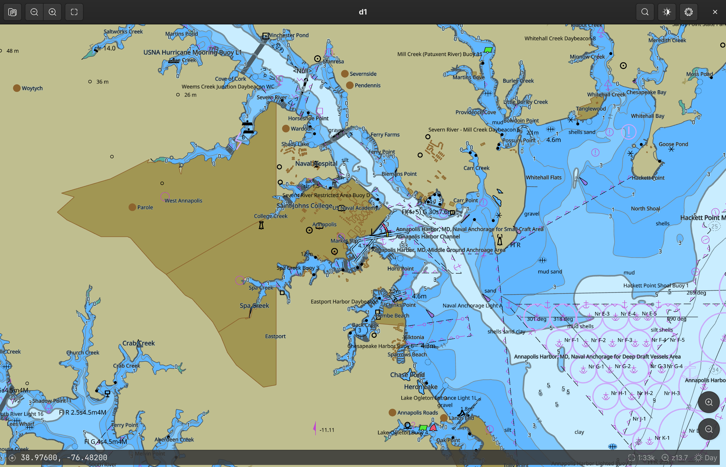Screen dimensions: 726x467
Task: Click the Chase Pond label
Action: [x=407, y=375]
